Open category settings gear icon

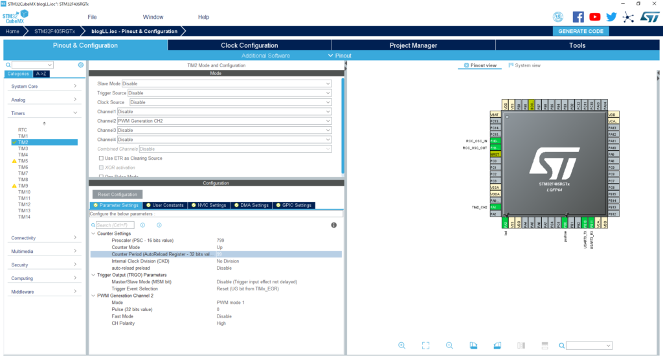(81, 65)
